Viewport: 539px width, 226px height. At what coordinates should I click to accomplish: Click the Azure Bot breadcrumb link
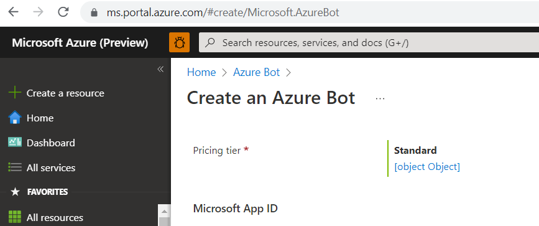(x=256, y=72)
